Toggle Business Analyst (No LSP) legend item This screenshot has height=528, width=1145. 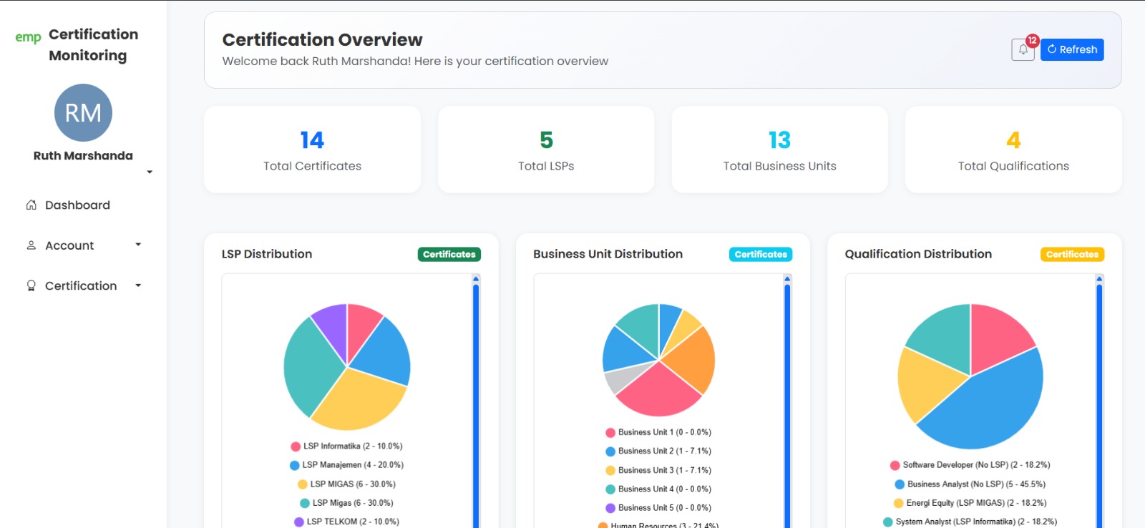[970, 484]
